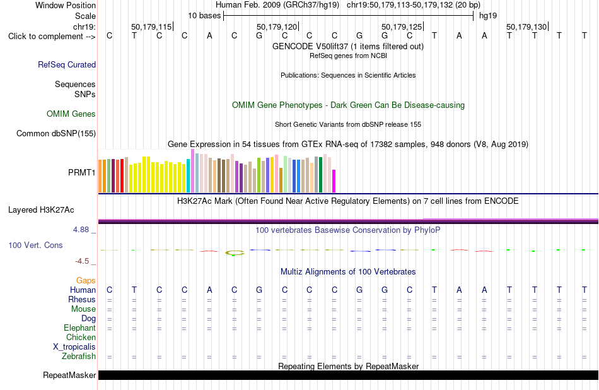Viewport: 599px width, 390px height.
Task: Click the 50,179,125 ruler position
Action: (402, 27)
